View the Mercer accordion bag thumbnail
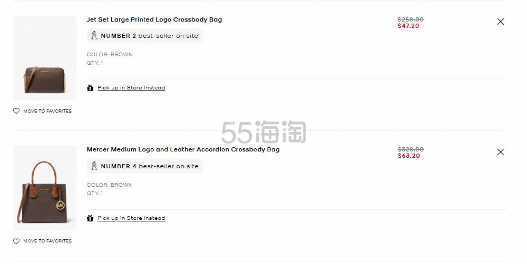The image size is (527, 264). coord(45,188)
